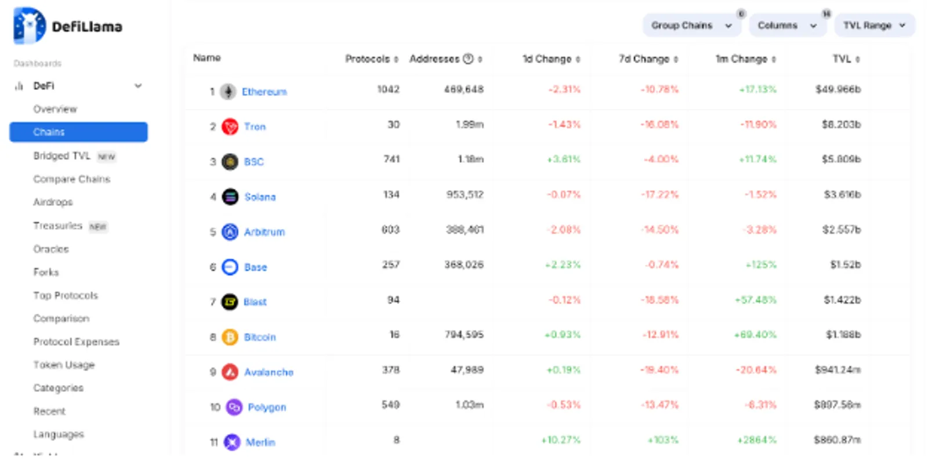Click the DeFi dashboard bar chart icon
Screen dimensions: 928x464
[19, 86]
